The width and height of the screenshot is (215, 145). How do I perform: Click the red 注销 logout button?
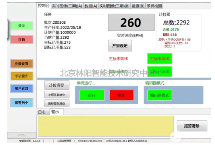pos(22,40)
